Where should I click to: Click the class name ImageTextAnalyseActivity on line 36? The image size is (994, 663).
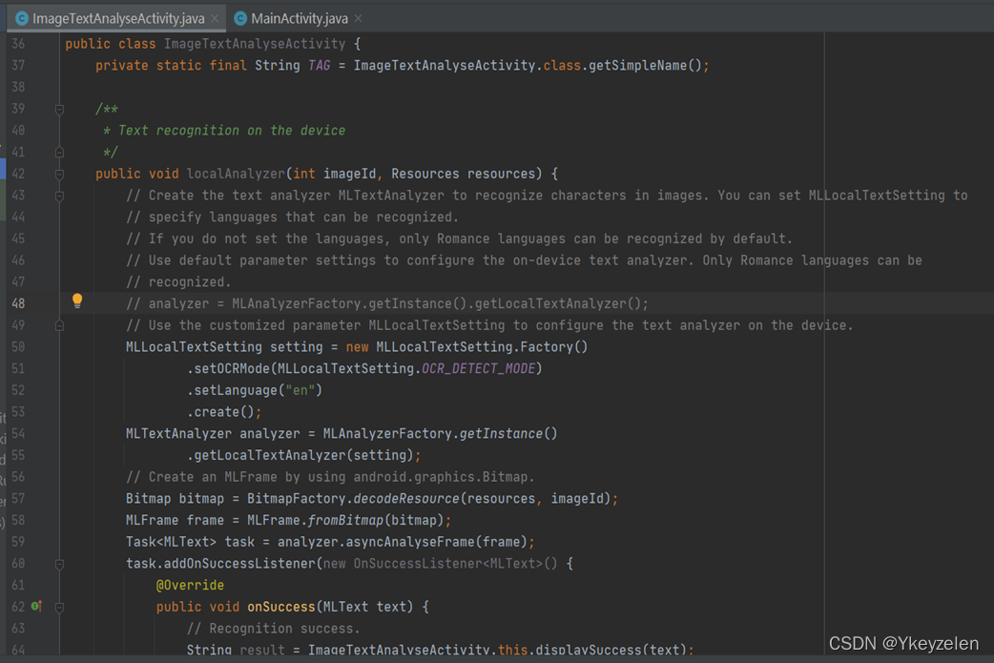[x=255, y=44]
